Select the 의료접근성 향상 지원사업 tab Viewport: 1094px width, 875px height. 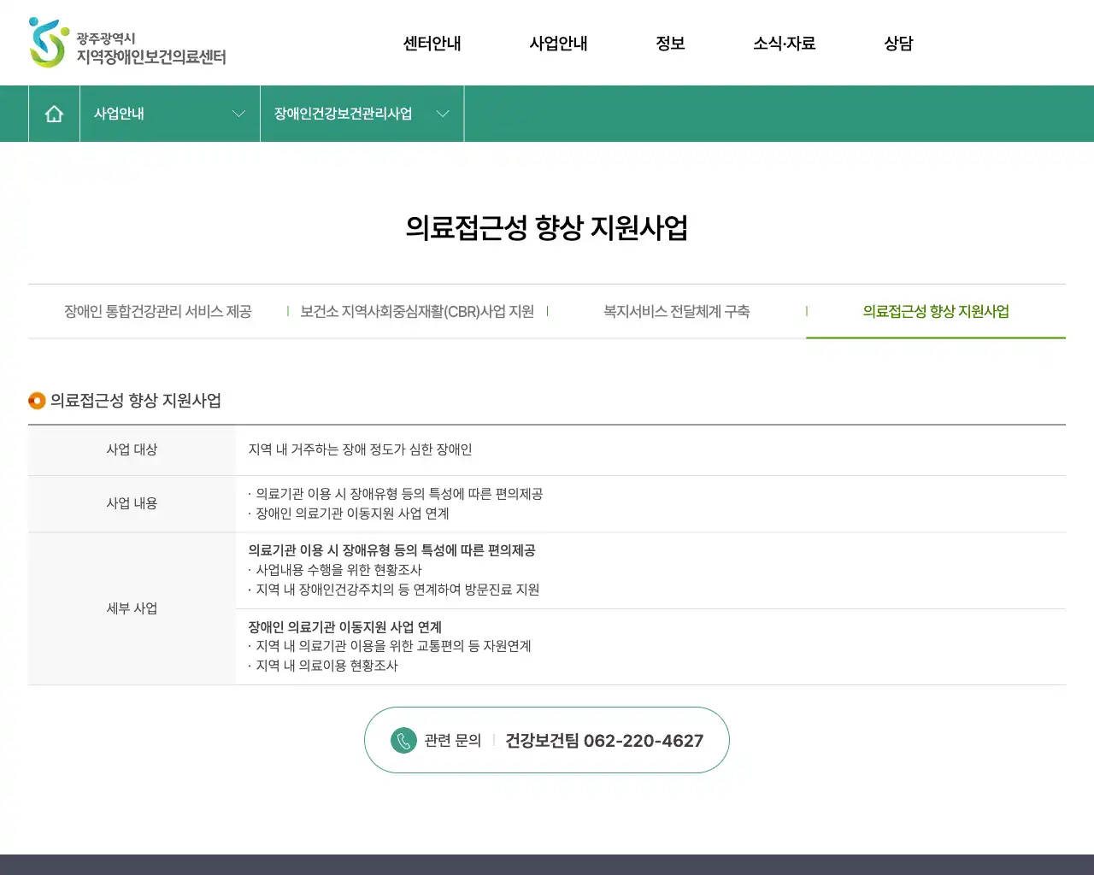[x=936, y=312]
